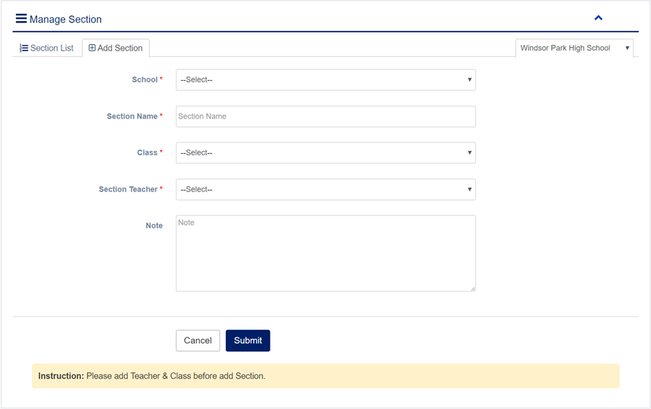This screenshot has width=651, height=409.
Task: Click the Cancel button
Action: point(197,340)
